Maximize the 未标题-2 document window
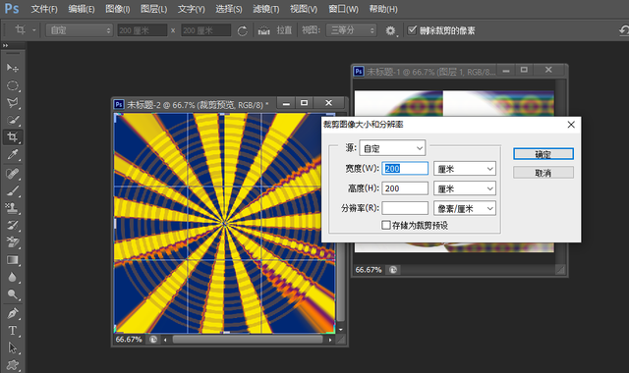Screen dimensions: 629x373 coord(304,103)
